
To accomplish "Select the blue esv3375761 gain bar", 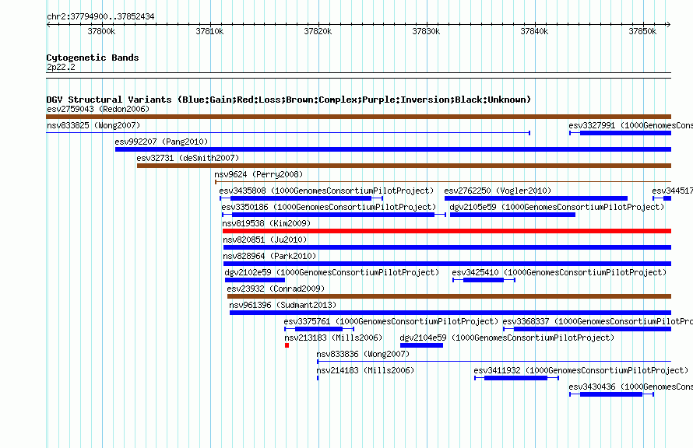I will coord(318,329).
